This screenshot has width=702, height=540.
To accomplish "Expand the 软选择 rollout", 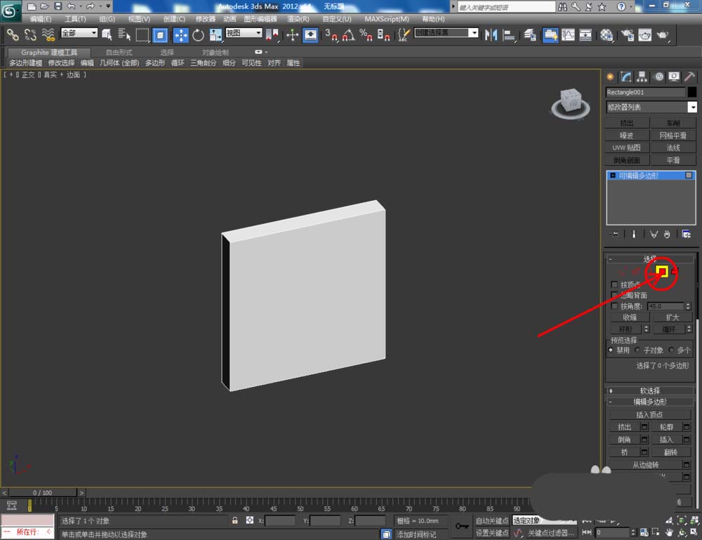I will pos(649,390).
